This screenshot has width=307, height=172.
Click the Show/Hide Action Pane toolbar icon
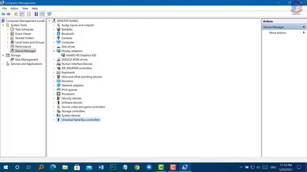42,14
